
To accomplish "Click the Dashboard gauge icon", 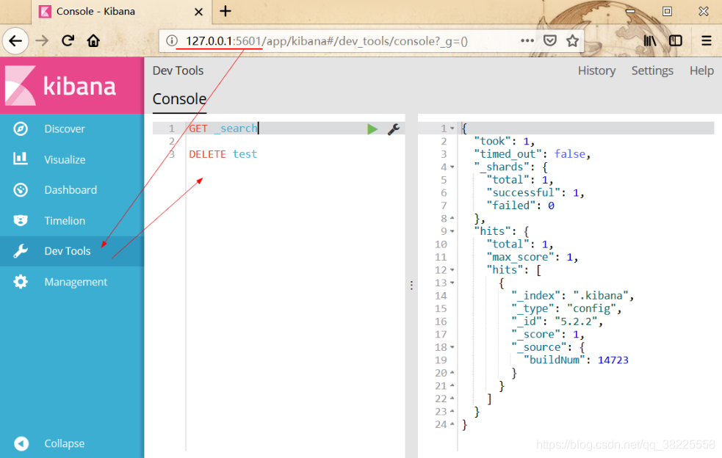I will [21, 189].
